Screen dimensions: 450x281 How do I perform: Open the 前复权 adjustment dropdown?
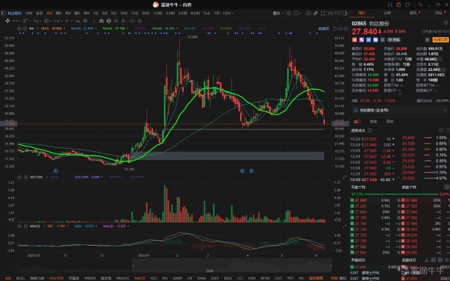323,28
